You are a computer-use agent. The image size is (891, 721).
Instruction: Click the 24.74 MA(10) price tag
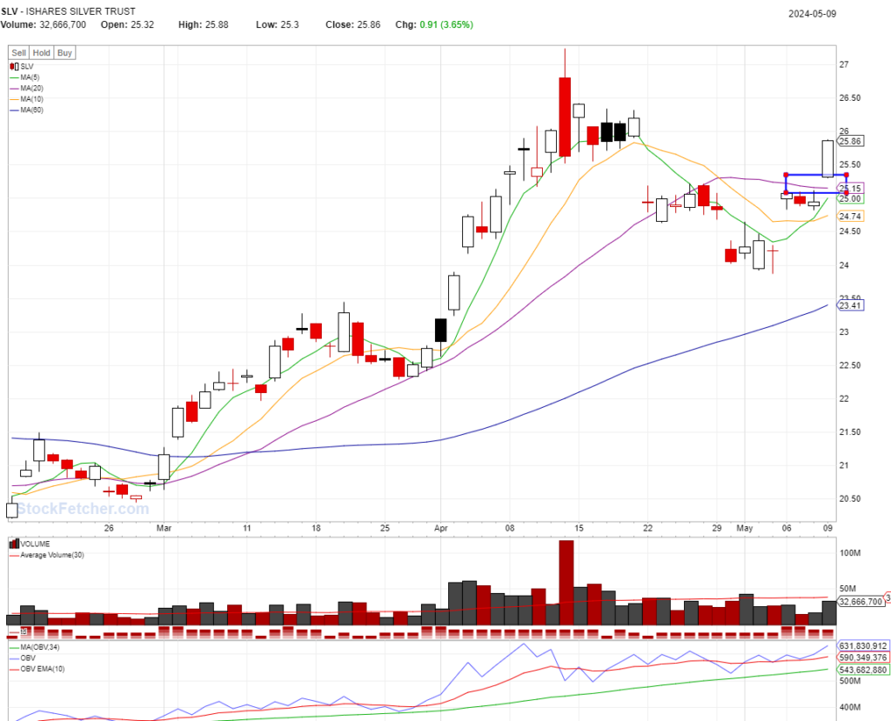click(850, 216)
